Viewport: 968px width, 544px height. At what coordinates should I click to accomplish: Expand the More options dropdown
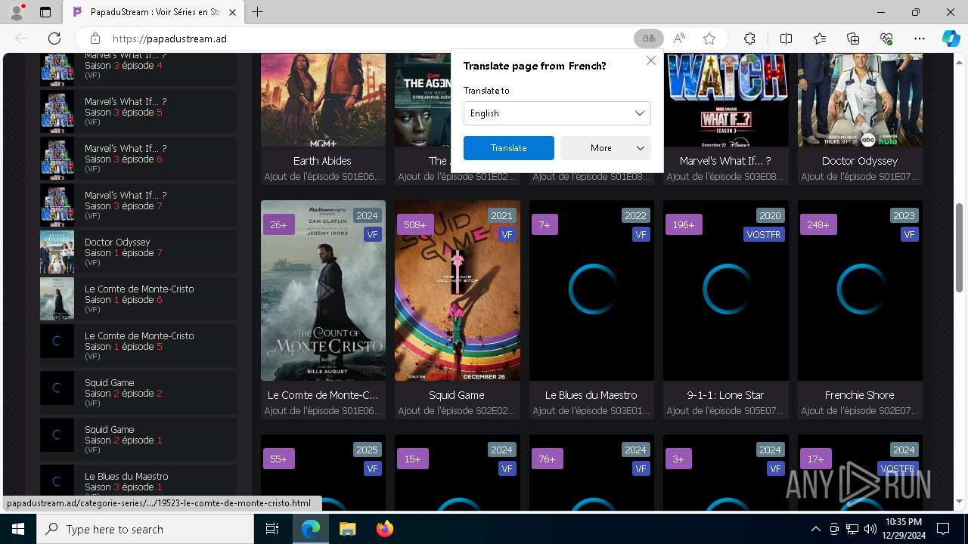click(x=606, y=148)
